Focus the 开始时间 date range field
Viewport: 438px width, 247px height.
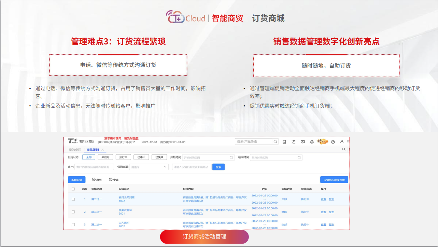pos(208,157)
